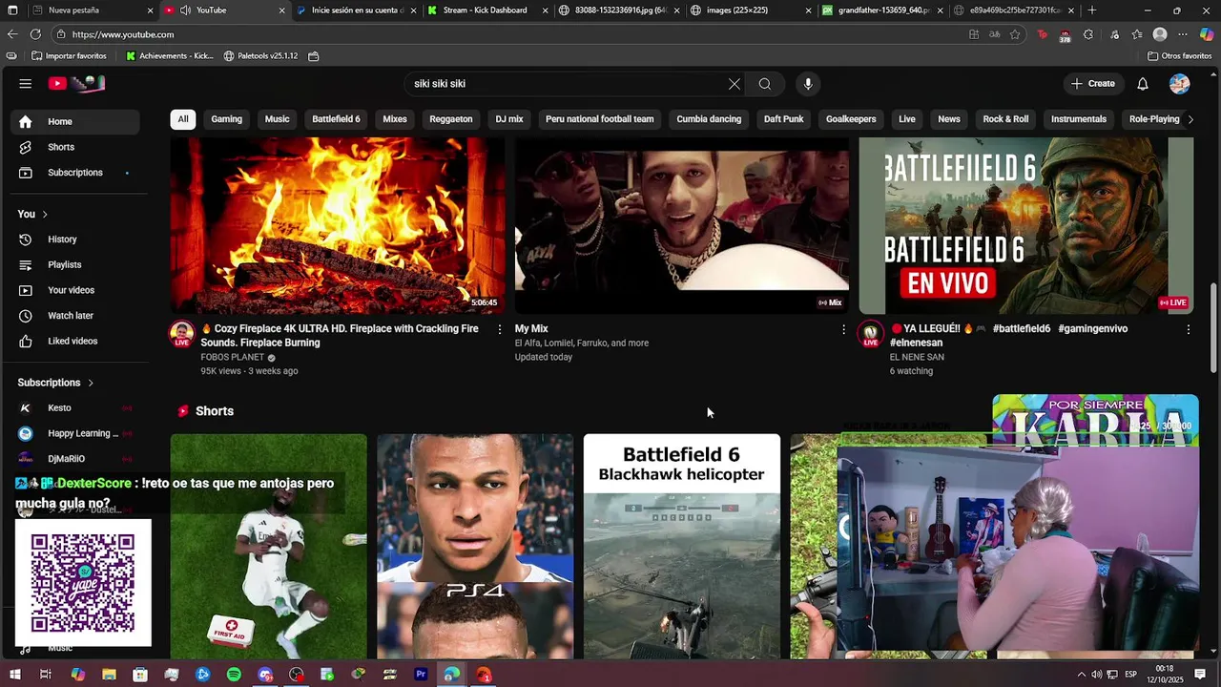Expand the Subscriptions section header
Image resolution: width=1221 pixels, height=687 pixels.
[56, 383]
